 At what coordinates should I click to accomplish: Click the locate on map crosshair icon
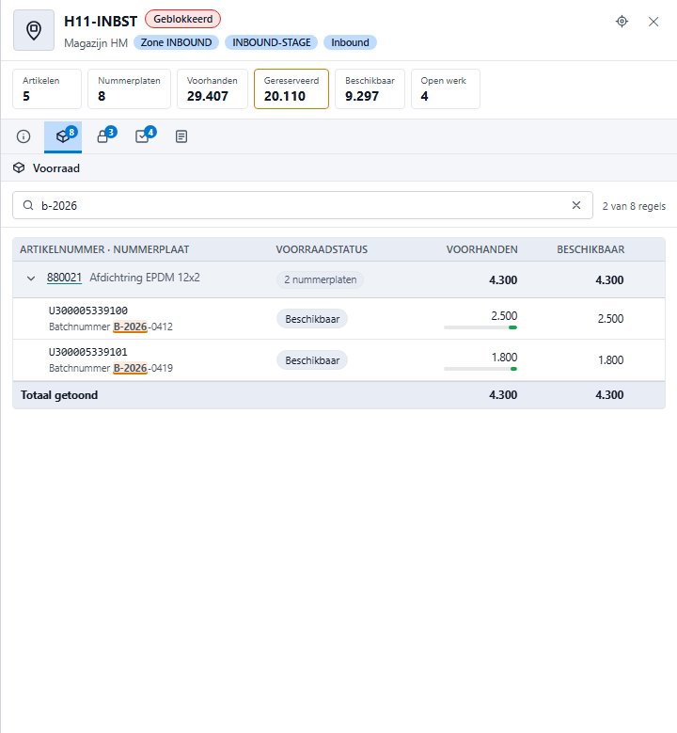(x=622, y=22)
